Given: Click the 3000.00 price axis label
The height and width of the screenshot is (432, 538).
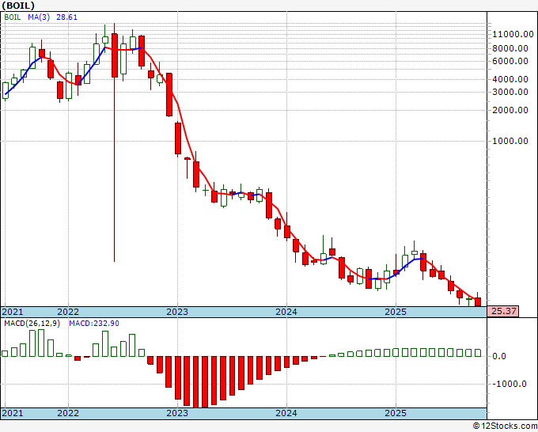Looking at the screenshot, I should tap(510, 92).
